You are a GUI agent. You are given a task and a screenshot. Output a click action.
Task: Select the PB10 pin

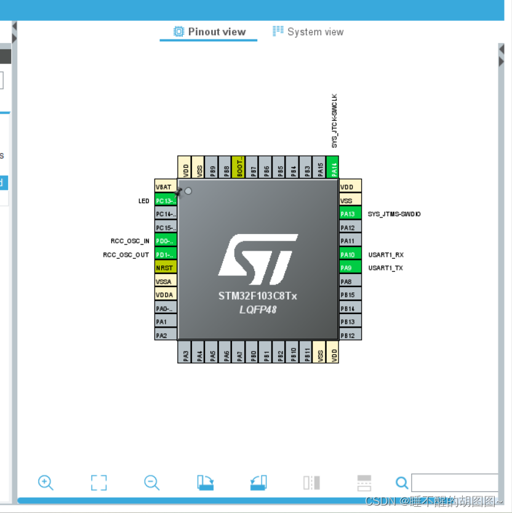click(292, 352)
